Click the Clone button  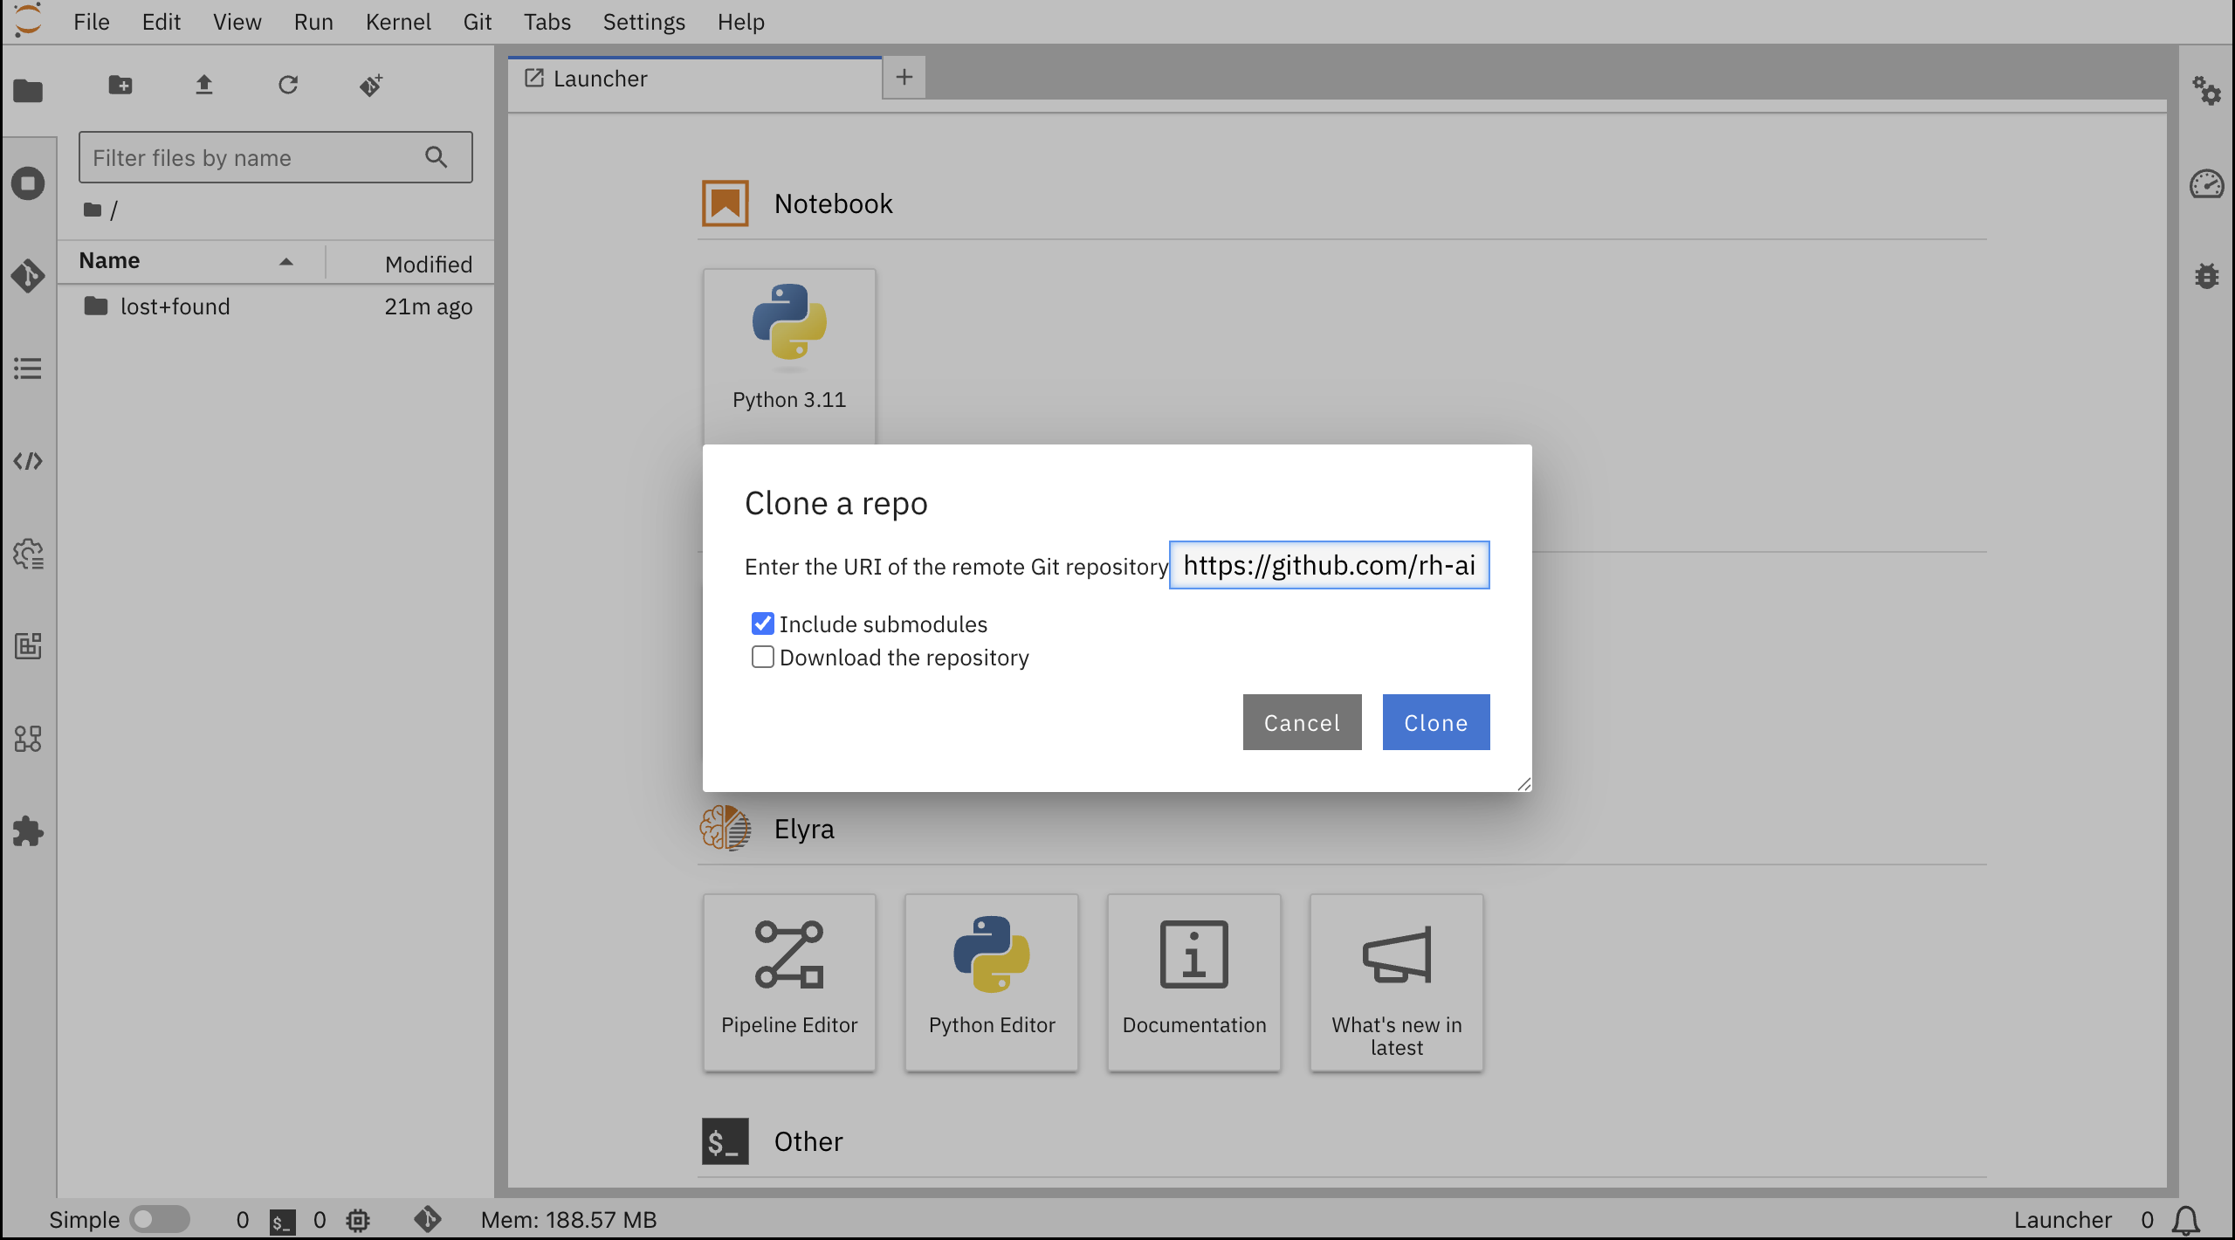pyautogui.click(x=1435, y=722)
